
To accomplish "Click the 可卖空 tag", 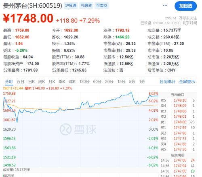I will click(101, 6).
